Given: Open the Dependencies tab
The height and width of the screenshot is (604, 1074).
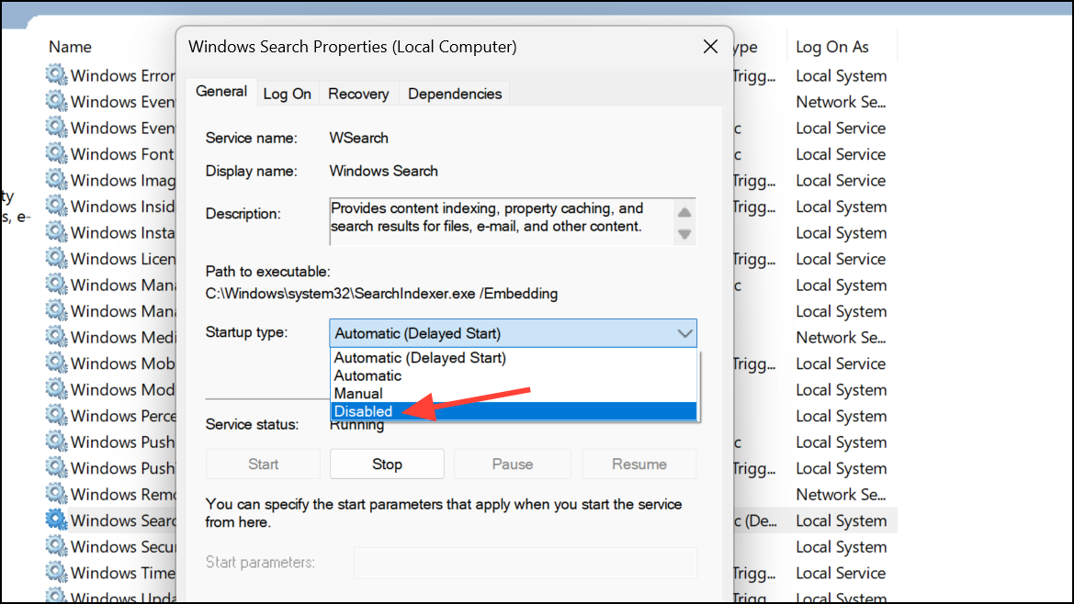Looking at the screenshot, I should pyautogui.click(x=455, y=94).
